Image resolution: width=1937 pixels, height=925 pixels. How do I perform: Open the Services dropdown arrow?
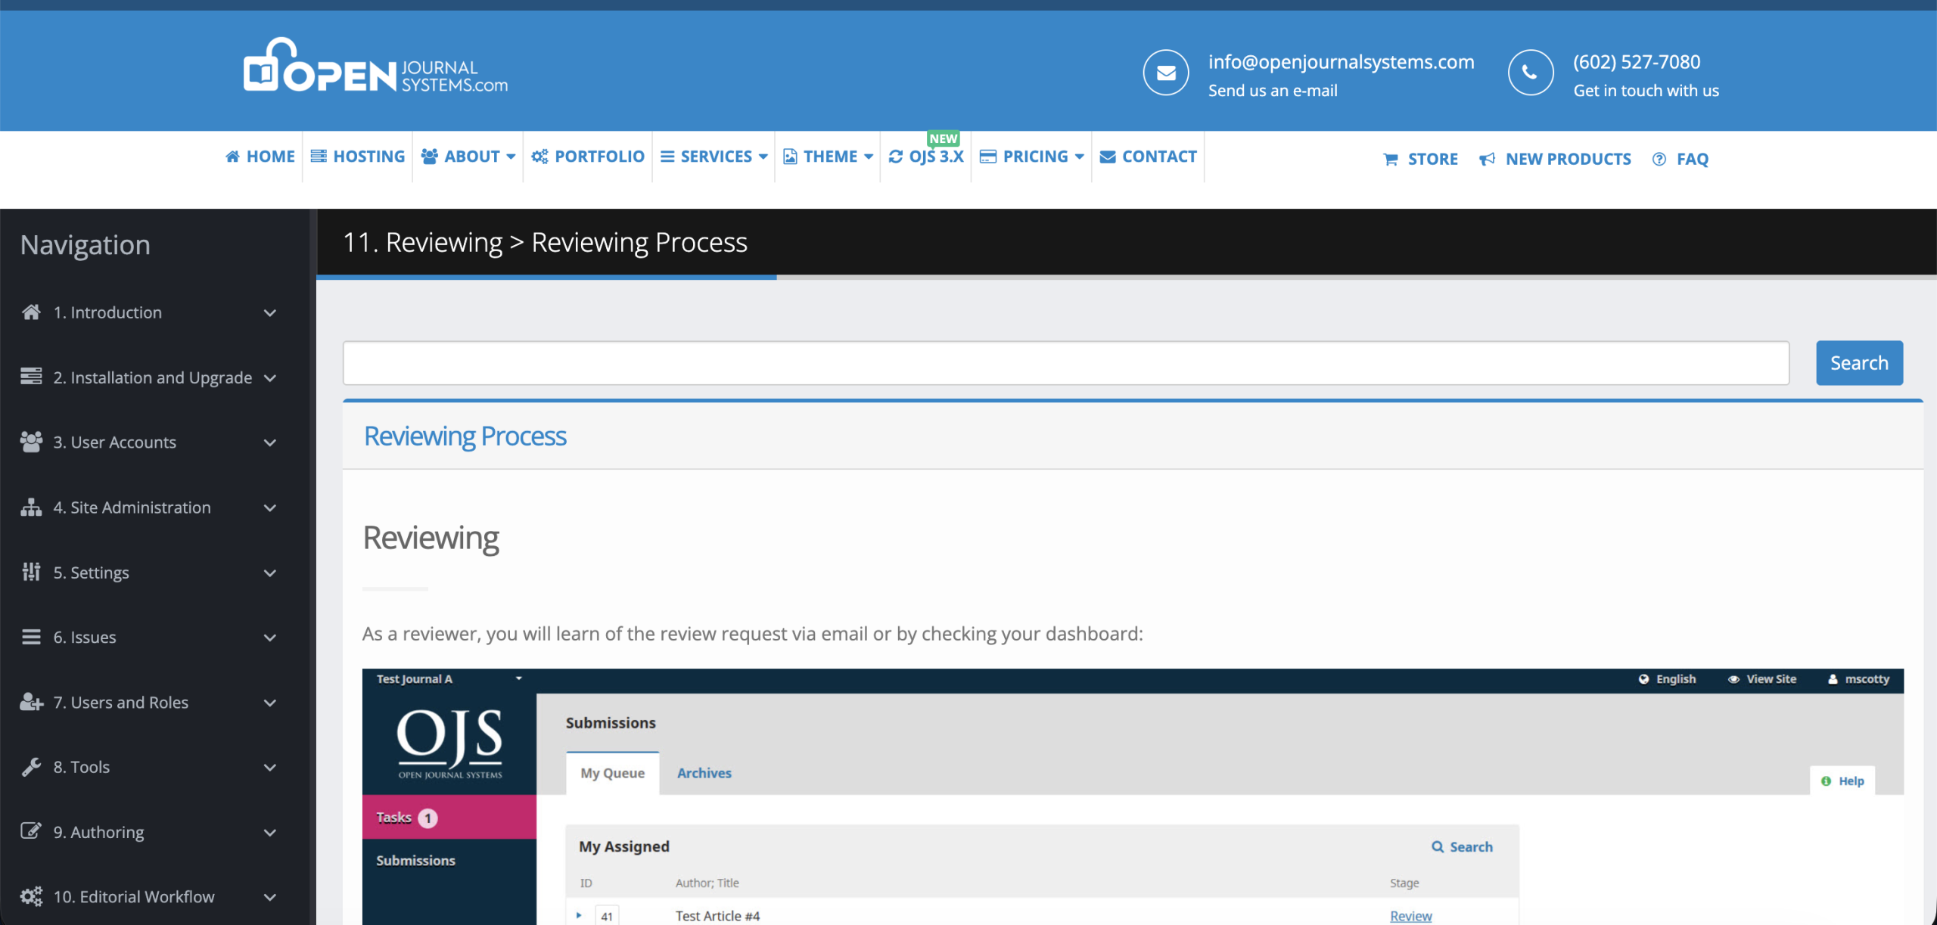coord(763,157)
